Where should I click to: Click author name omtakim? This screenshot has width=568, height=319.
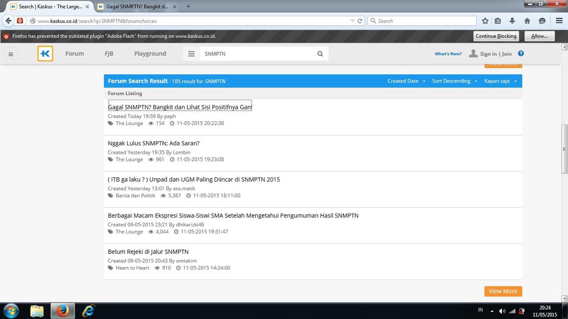(186, 261)
